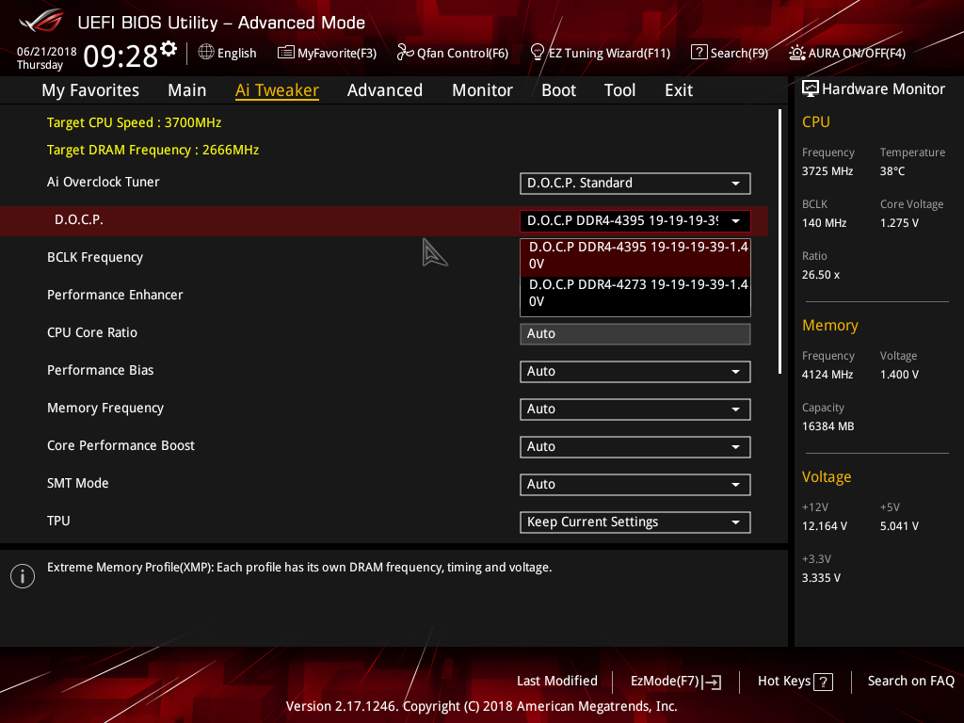Open TPU Keep Current Settings dropdown
Viewport: 964px width, 723px height.
click(x=635, y=522)
